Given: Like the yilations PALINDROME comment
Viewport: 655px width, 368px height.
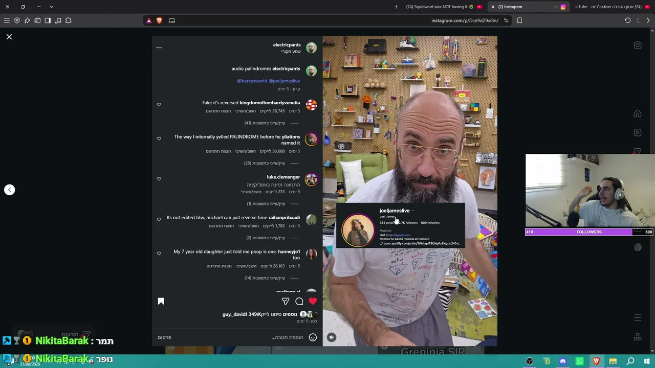Looking at the screenshot, I should point(159,139).
